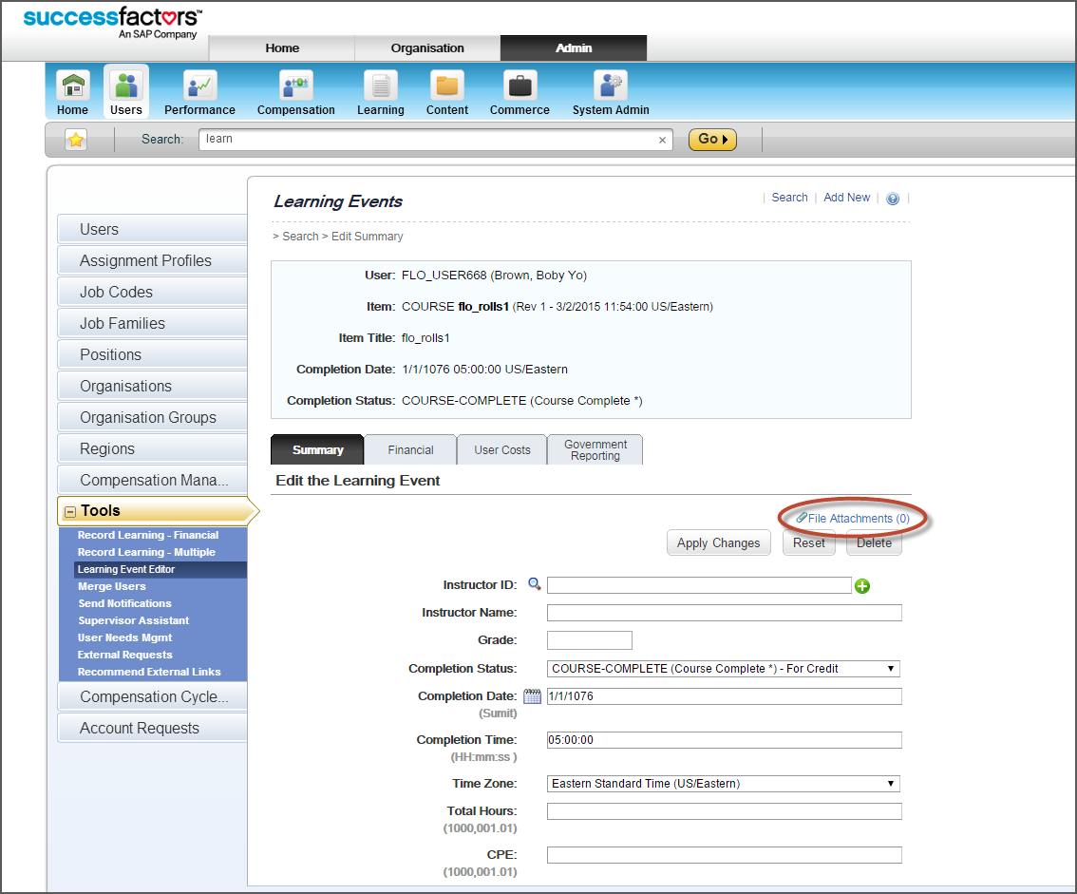1077x894 pixels.
Task: Click the Delete button
Action: [x=874, y=542]
